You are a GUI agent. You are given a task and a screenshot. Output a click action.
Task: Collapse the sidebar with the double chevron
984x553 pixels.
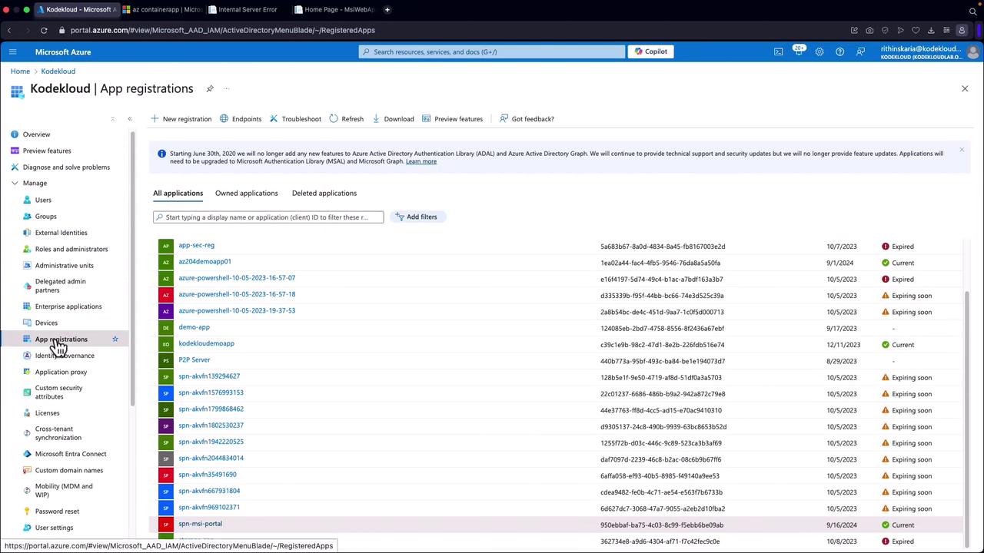130,119
